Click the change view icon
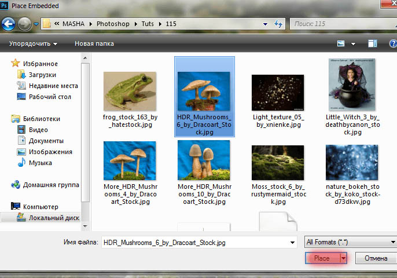Viewport: 397px width, 278px height. coord(341,43)
